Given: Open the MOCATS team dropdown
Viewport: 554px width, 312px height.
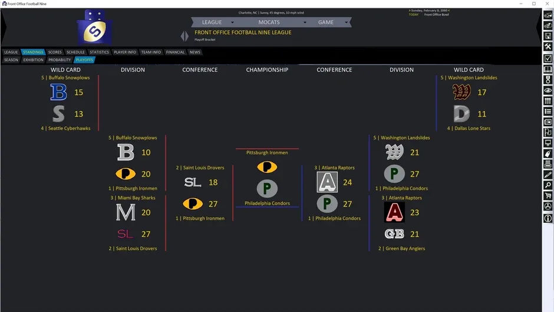Looking at the screenshot, I should (282, 22).
